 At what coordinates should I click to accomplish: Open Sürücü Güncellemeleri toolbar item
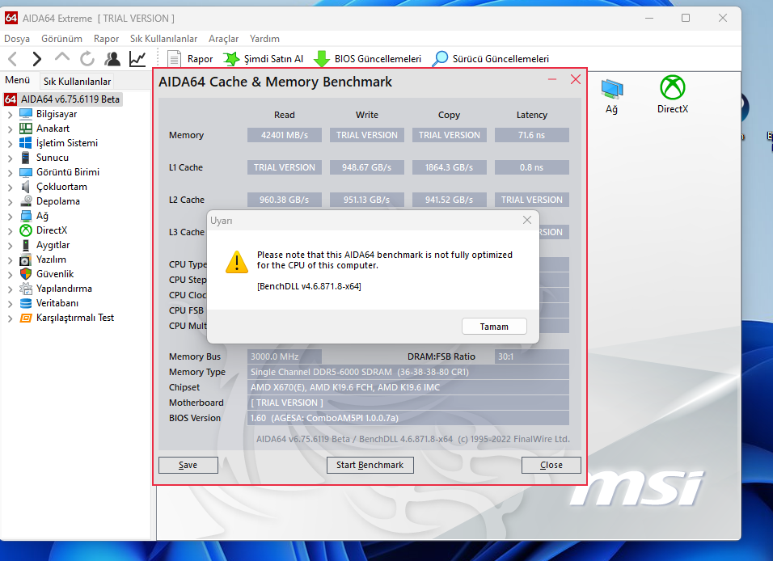(491, 59)
